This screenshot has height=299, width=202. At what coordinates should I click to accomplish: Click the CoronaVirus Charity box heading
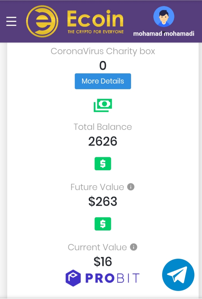(103, 51)
